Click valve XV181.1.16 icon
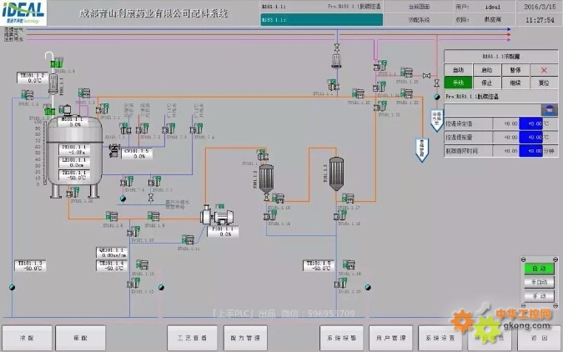 tap(270, 215)
